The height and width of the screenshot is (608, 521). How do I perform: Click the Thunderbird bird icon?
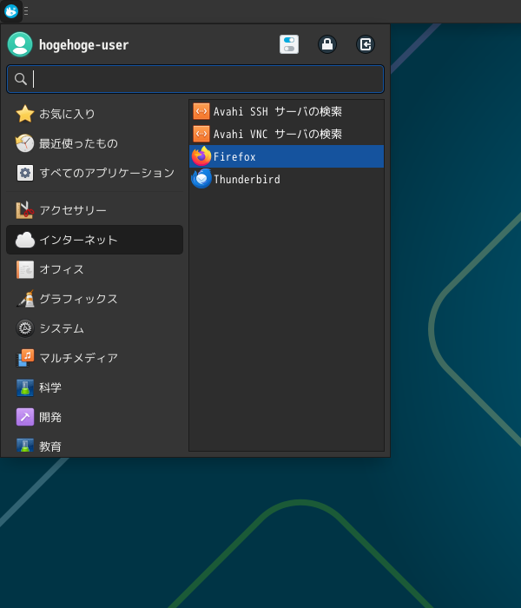[x=201, y=179]
